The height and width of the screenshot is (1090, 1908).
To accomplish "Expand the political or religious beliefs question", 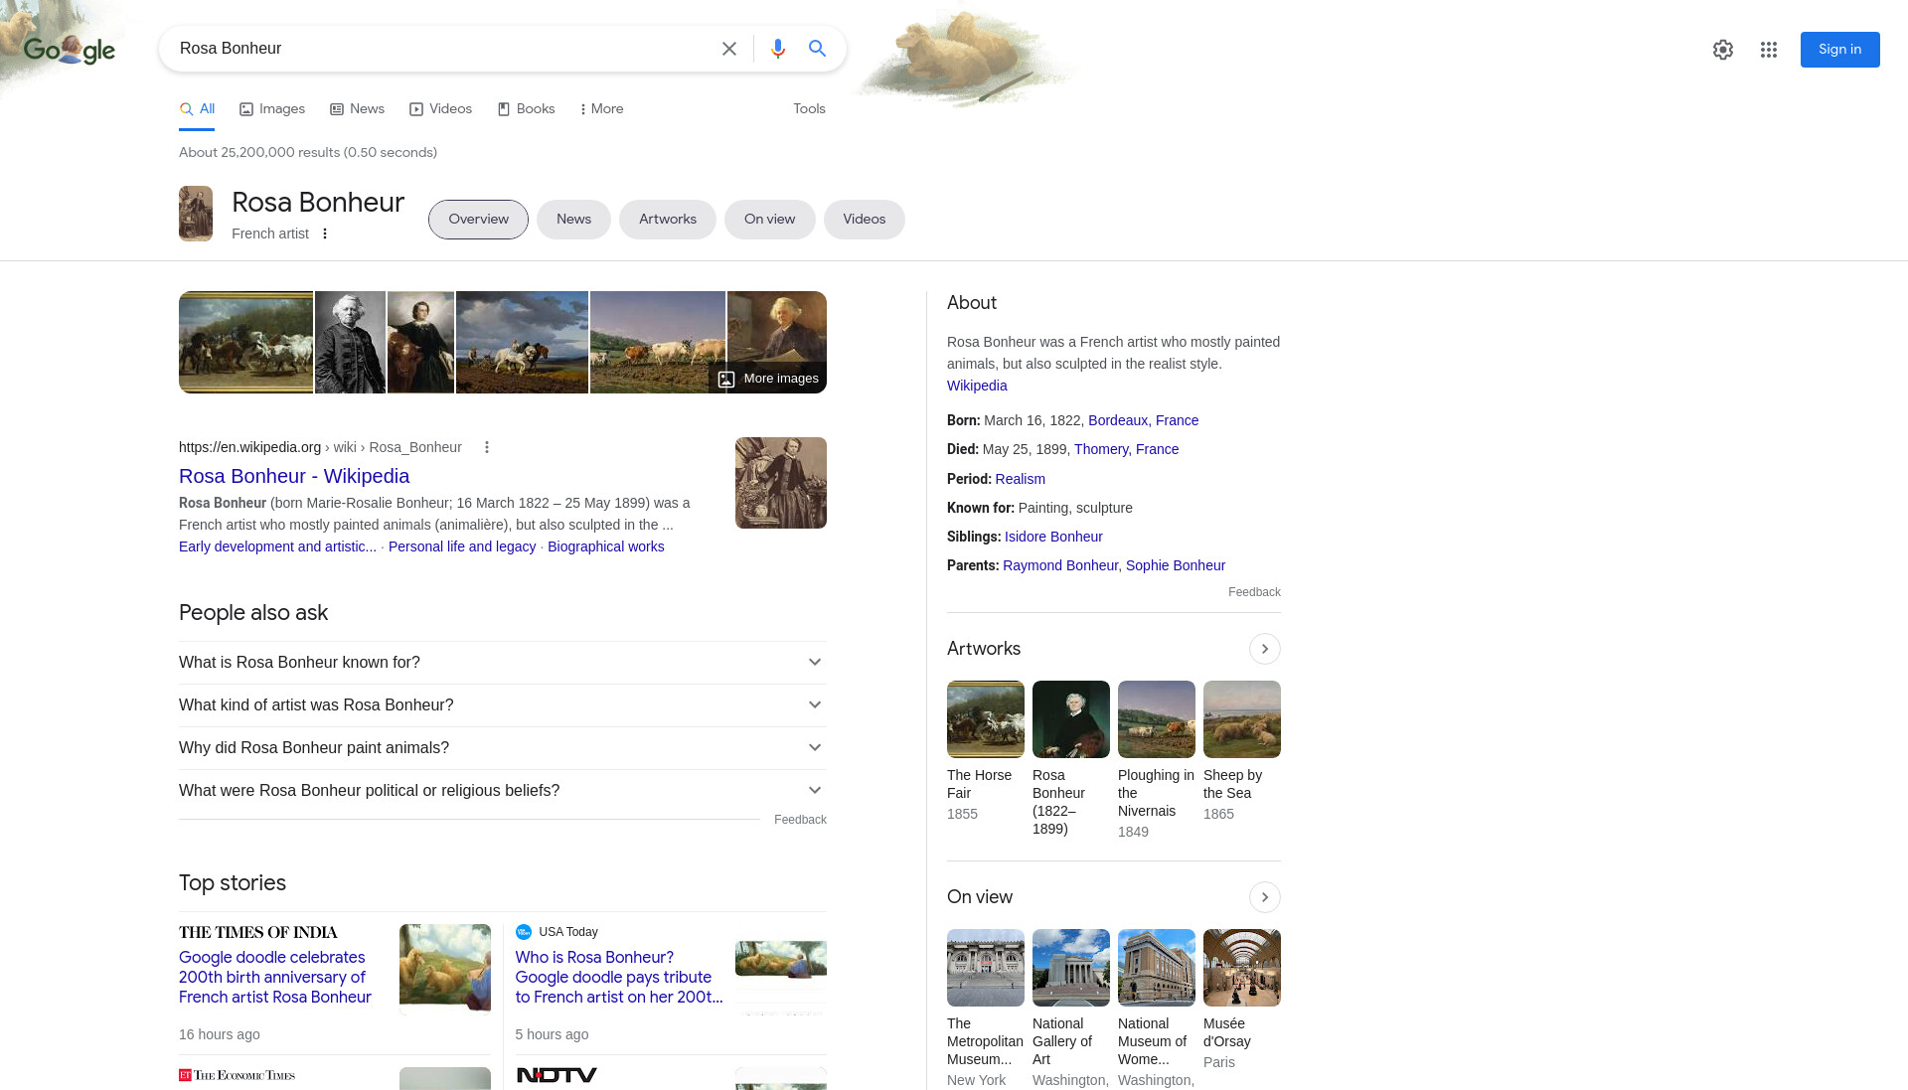I will pyautogui.click(x=503, y=791).
